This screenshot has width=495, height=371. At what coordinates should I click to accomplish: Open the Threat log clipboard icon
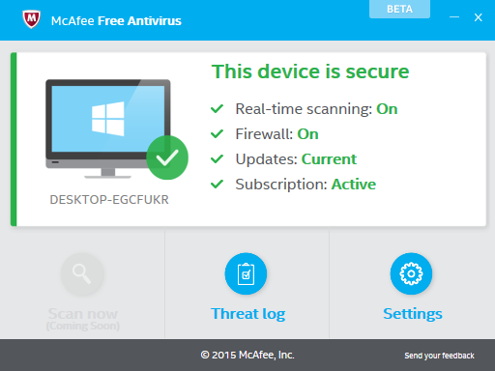point(246,273)
